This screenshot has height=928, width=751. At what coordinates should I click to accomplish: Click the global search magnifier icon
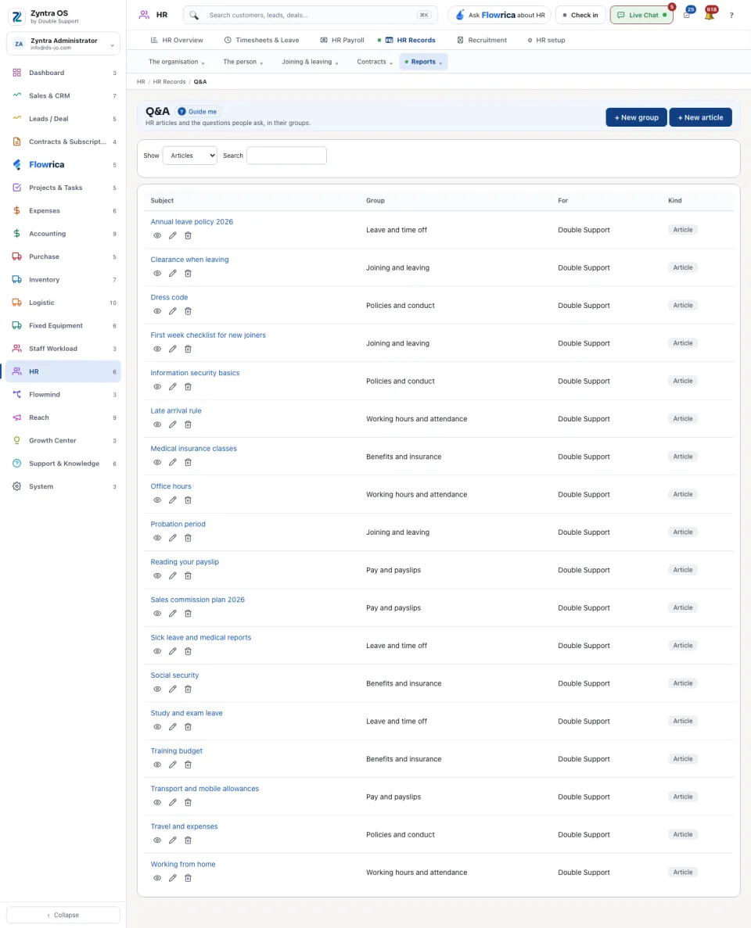(194, 16)
